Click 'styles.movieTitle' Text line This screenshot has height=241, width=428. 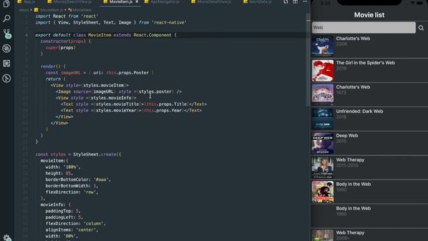click(x=134, y=104)
